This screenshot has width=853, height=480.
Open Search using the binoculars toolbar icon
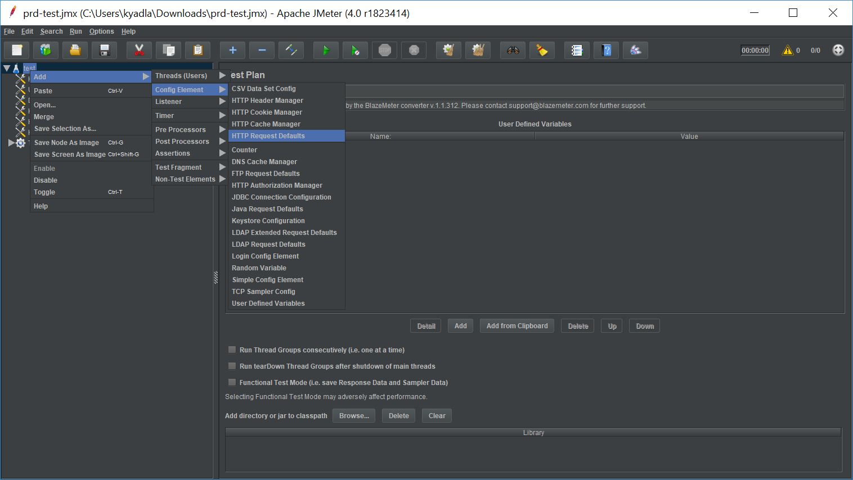tap(513, 50)
